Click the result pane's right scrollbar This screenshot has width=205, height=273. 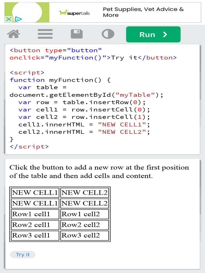click(200, 187)
